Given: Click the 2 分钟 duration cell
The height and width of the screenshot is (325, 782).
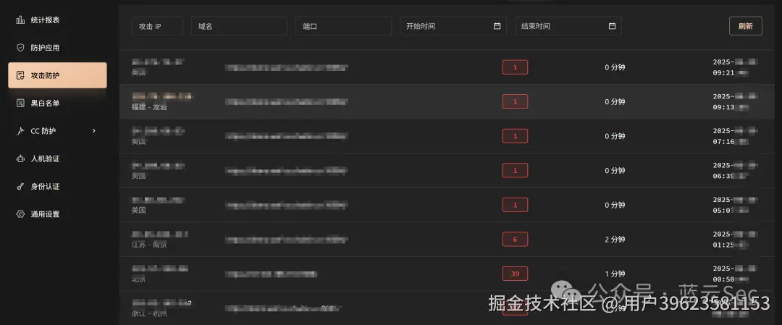Looking at the screenshot, I should coord(615,240).
